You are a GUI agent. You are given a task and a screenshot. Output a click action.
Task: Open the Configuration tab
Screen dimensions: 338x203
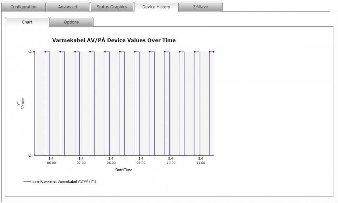(24, 7)
